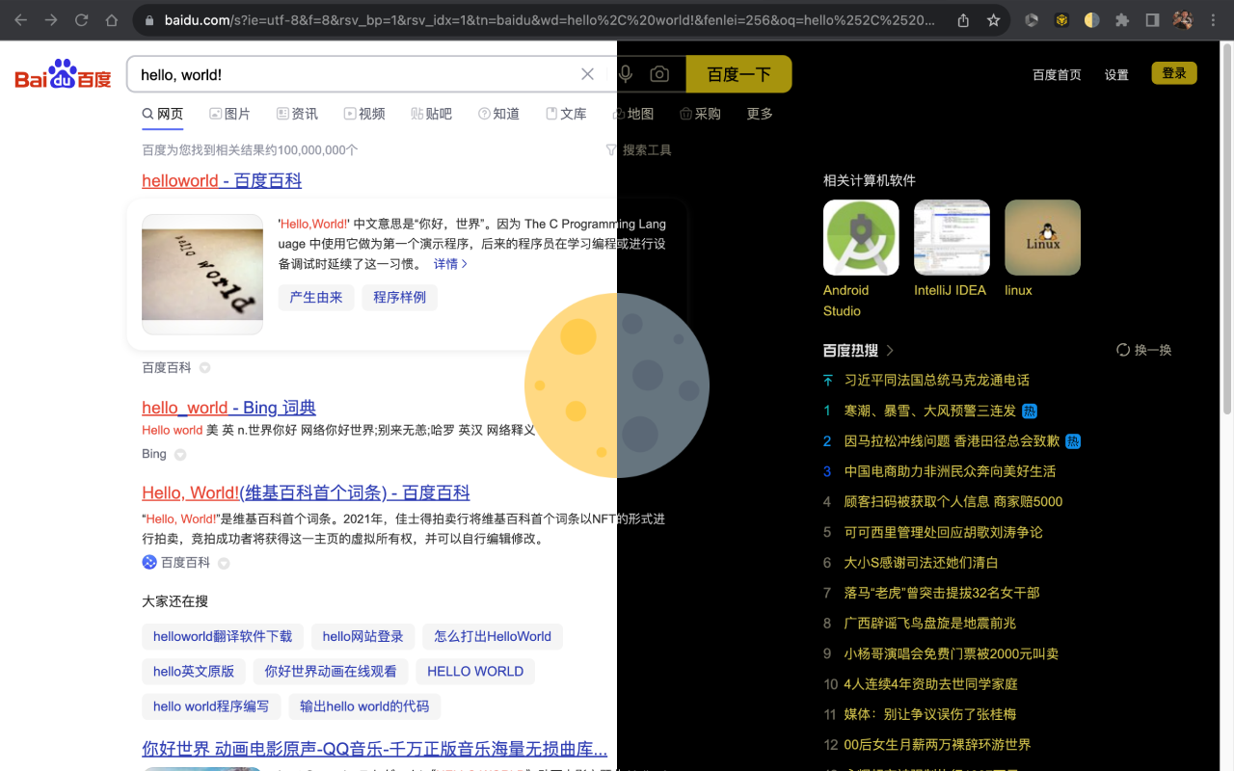Screen dimensions: 1234x771
Task: Click the hello world image thumbnail
Action: [x=202, y=273]
